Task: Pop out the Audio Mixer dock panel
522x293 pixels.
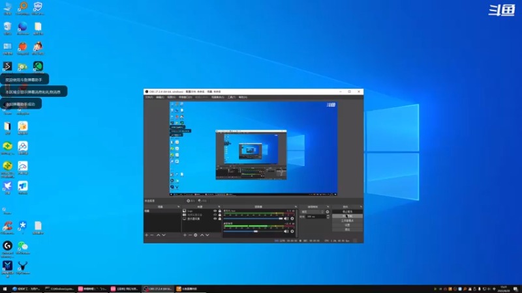Action: pos(296,206)
